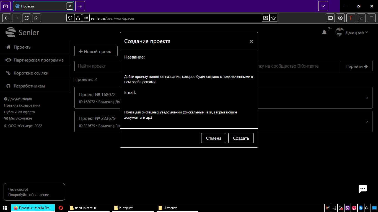378x212 pixels.
Task: Click the Windows Start button
Action: (5, 208)
